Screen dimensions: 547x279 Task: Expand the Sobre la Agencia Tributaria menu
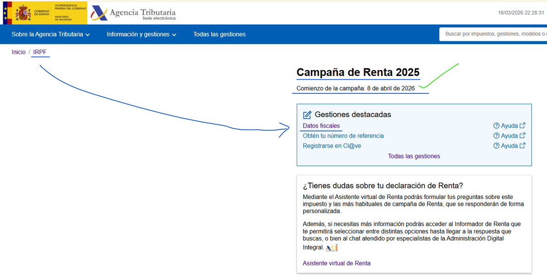pos(51,34)
